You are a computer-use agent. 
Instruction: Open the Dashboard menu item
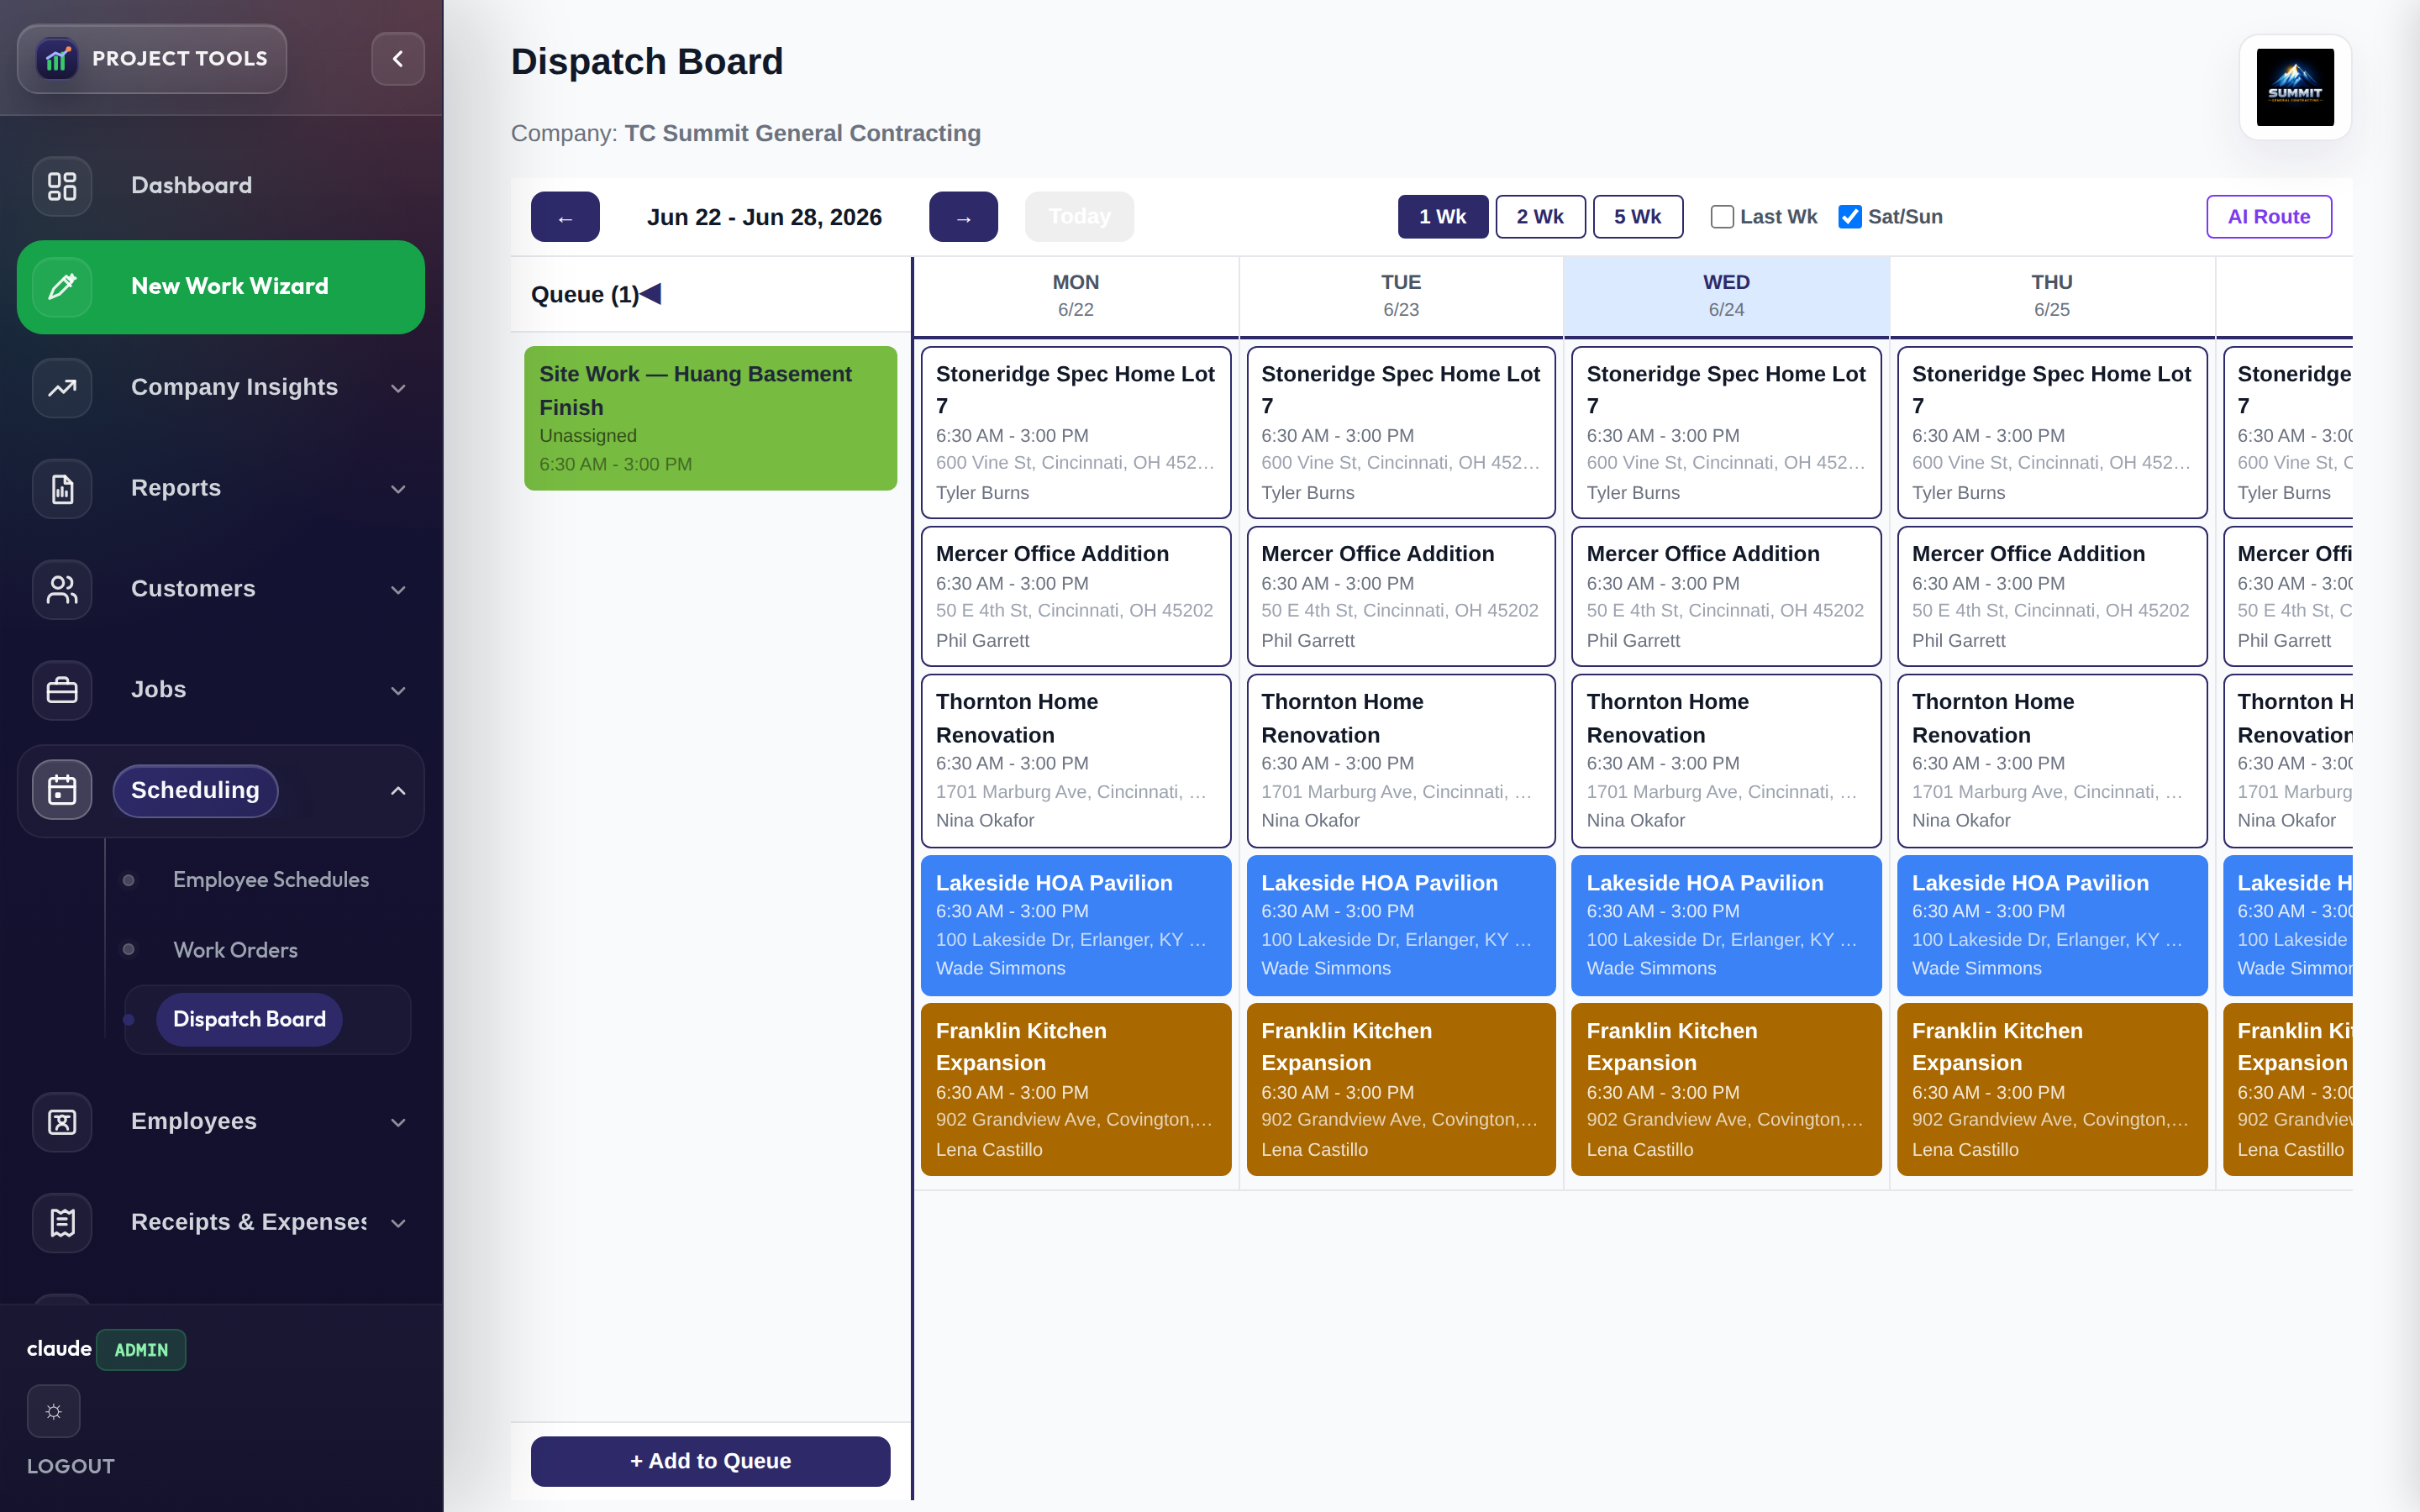pyautogui.click(x=221, y=186)
